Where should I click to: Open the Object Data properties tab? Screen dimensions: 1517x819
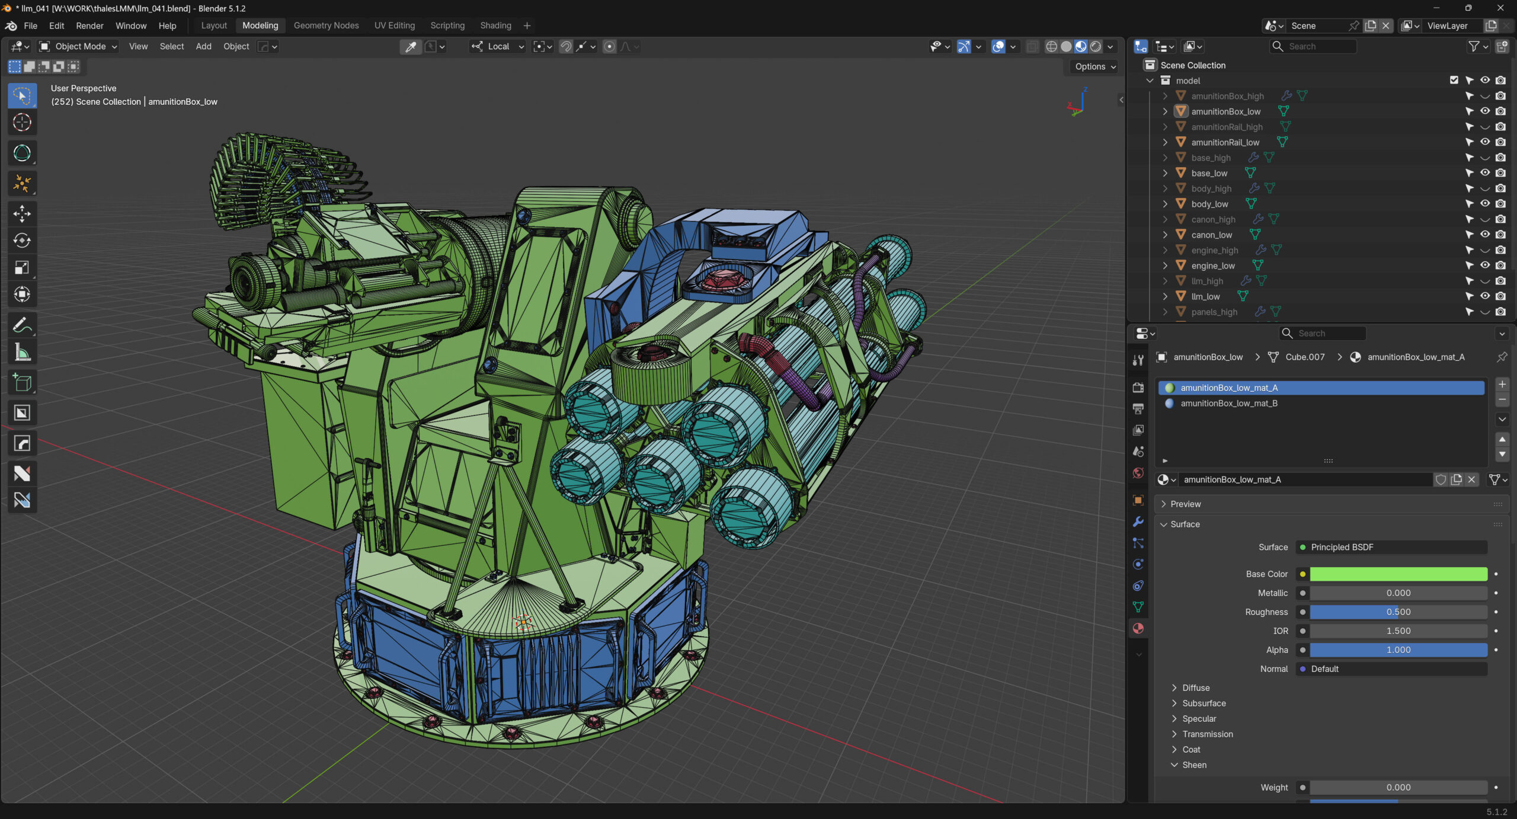[1138, 607]
